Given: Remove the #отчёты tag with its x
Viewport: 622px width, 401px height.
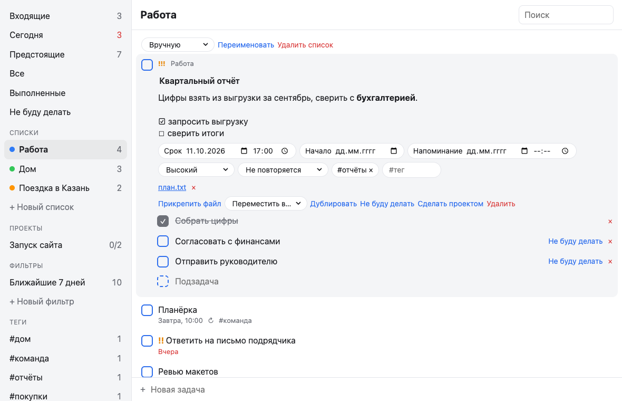Looking at the screenshot, I should click(371, 170).
